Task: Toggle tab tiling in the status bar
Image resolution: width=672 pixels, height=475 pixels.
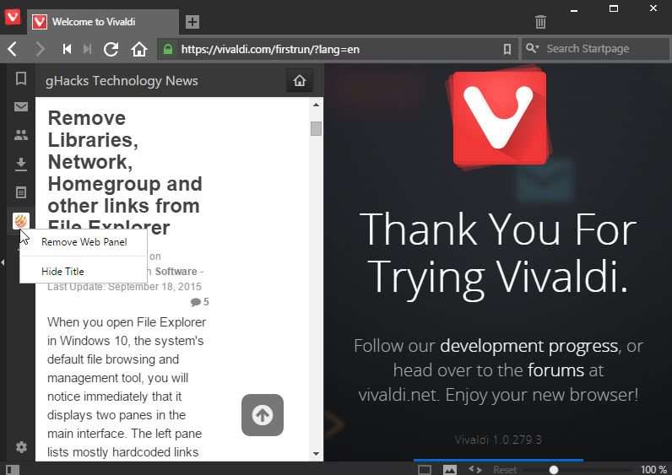Action: coord(425,470)
